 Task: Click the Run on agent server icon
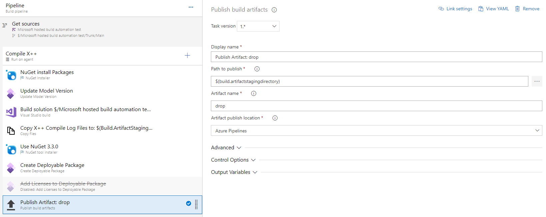coord(8,59)
